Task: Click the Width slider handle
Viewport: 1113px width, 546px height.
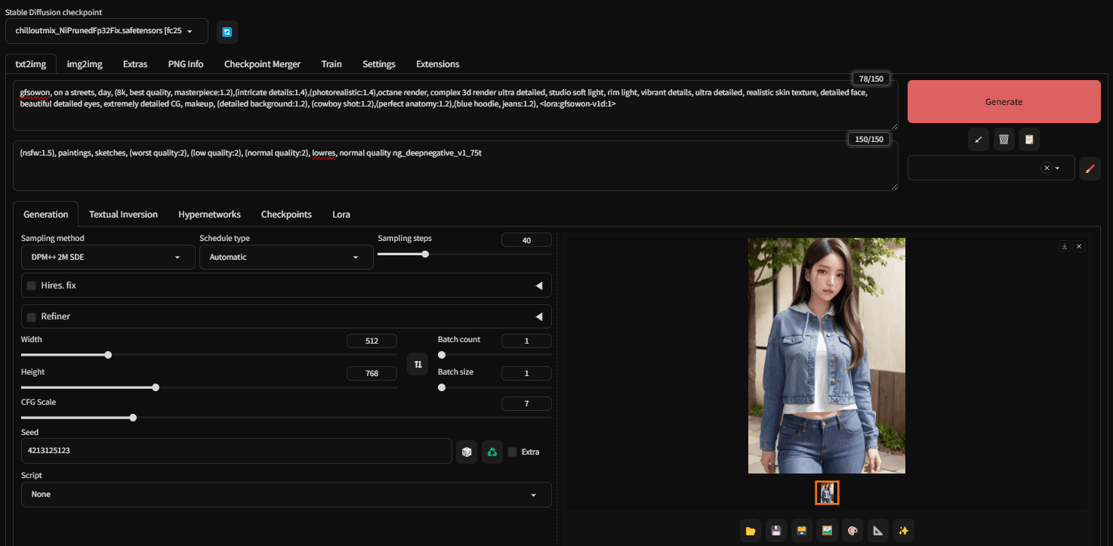Action: click(x=108, y=355)
